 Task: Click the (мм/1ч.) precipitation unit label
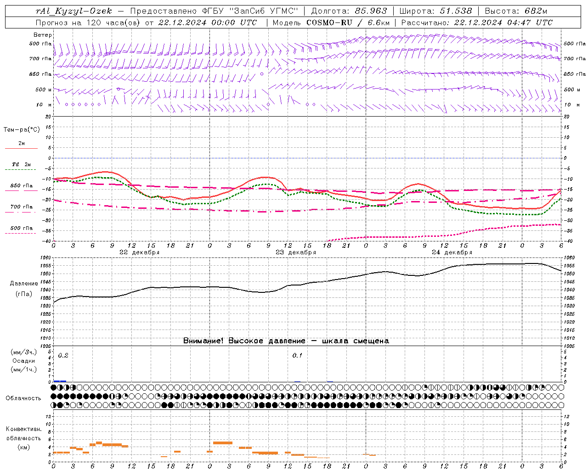coord(24,369)
